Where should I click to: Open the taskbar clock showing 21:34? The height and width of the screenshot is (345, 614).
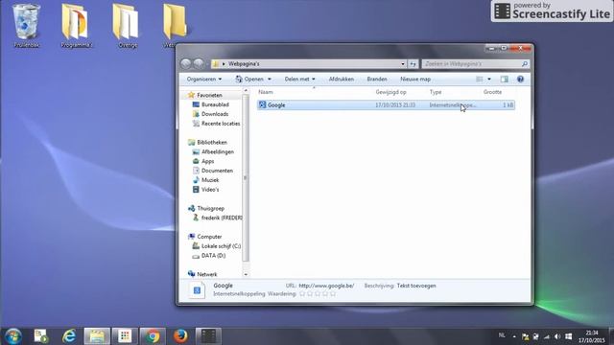tap(592, 336)
